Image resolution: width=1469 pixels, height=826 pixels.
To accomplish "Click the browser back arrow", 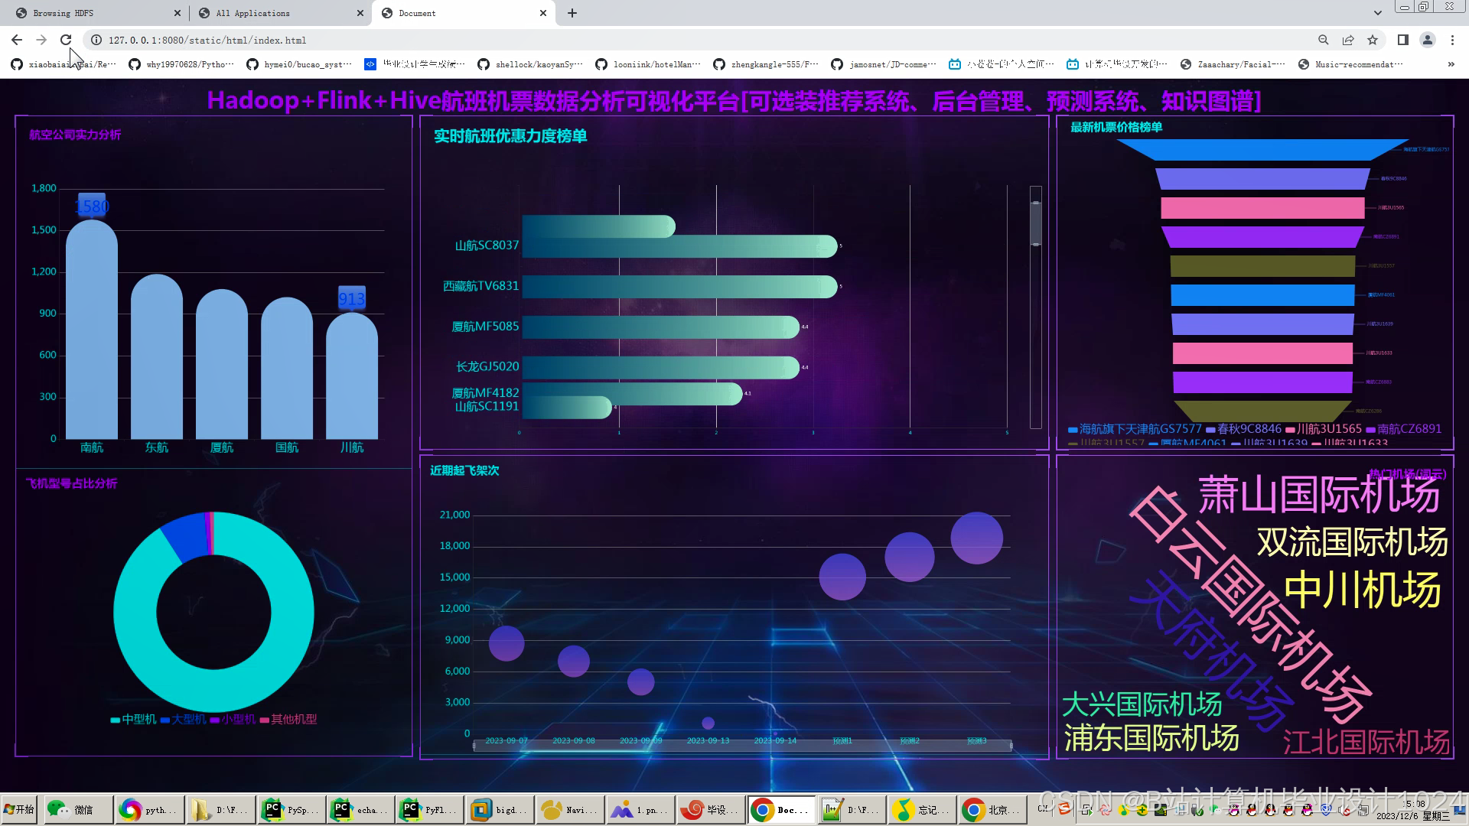I will click(17, 40).
